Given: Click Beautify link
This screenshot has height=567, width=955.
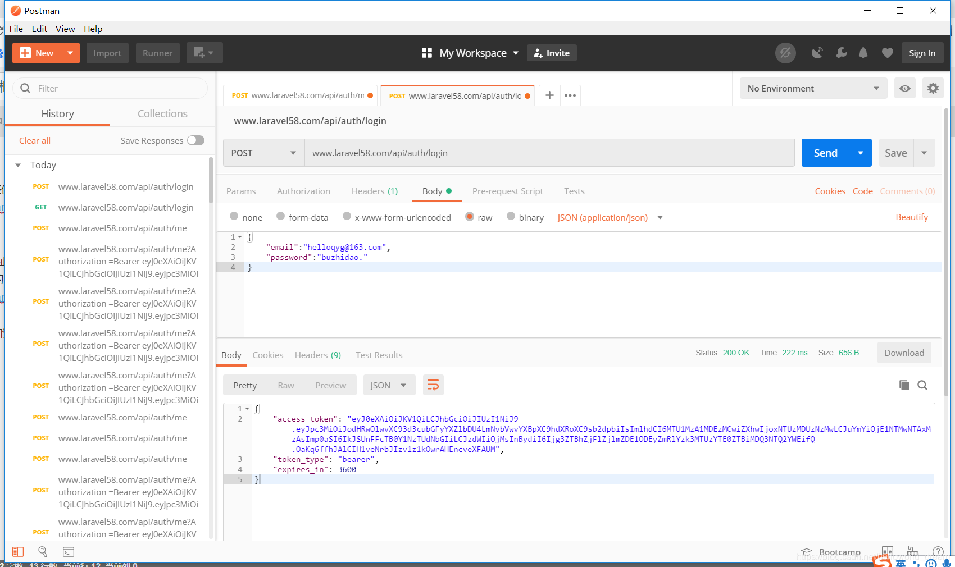Looking at the screenshot, I should coord(912,217).
